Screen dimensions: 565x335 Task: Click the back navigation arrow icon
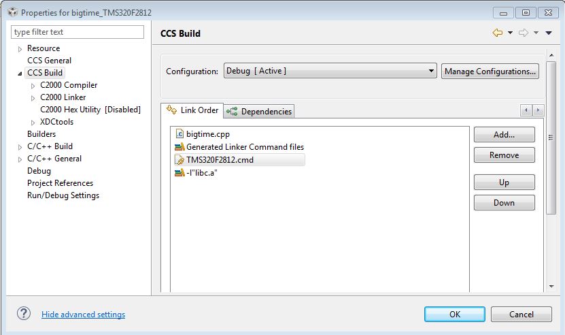pyautogui.click(x=497, y=33)
